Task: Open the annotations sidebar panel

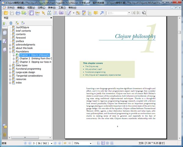Action: (x=5, y=41)
